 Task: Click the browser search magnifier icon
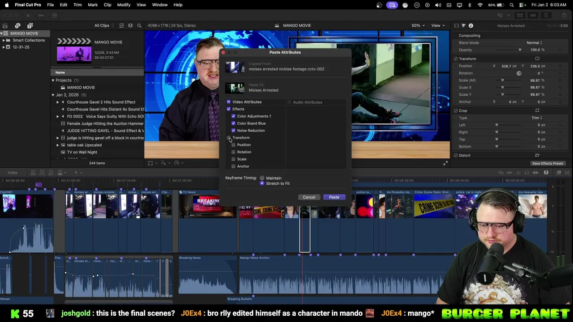(x=139, y=25)
